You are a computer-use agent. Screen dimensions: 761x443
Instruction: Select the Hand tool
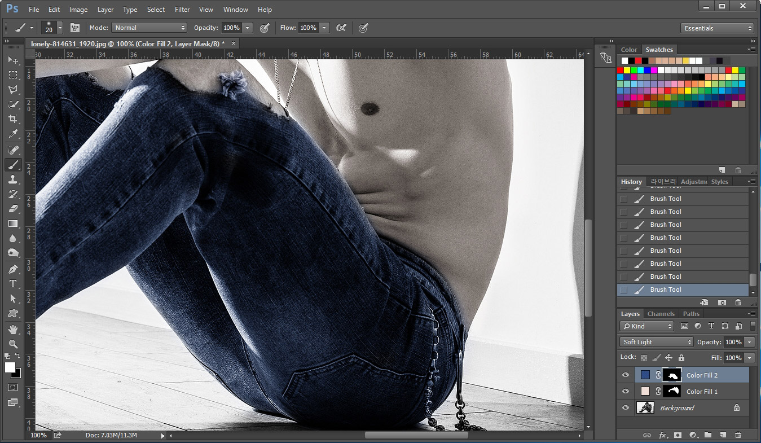click(13, 330)
